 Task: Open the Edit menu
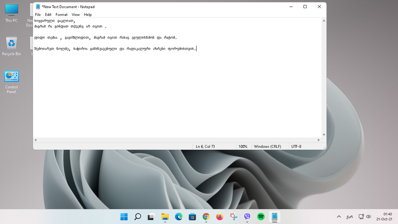pyautogui.click(x=48, y=15)
